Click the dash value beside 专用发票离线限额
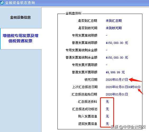The width and height of the screenshot is (149, 132). (x=107, y=35)
